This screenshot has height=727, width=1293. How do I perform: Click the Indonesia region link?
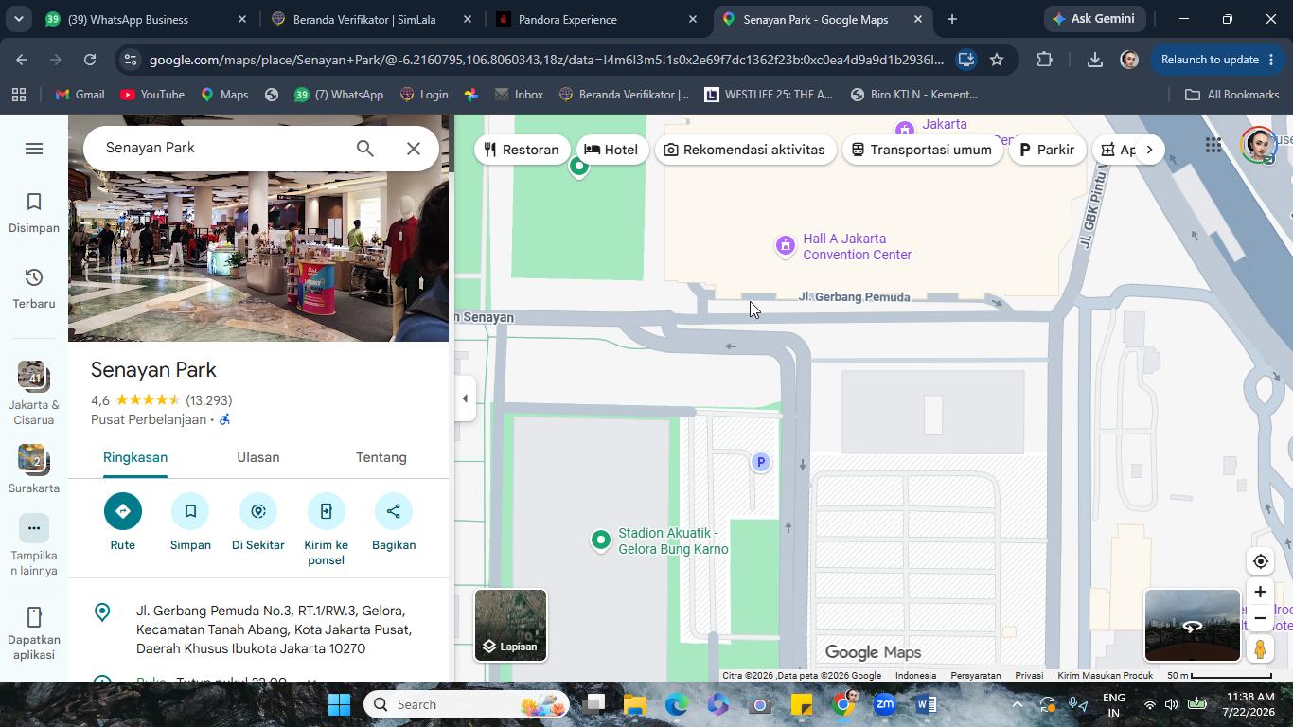coord(915,676)
